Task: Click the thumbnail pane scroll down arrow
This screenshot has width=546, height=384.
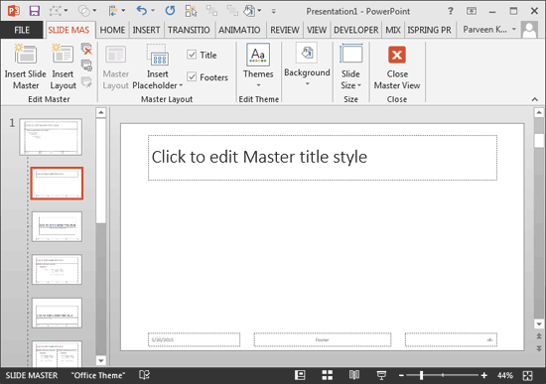Action: click(100, 360)
